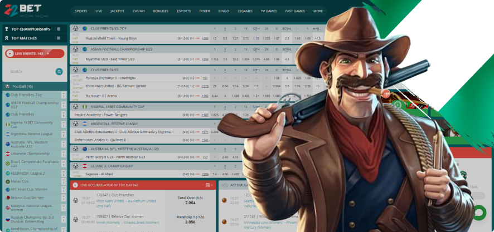Open the BONUSES menu

coord(161,11)
